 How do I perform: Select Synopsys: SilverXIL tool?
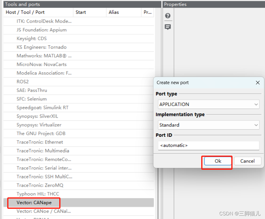tap(79, 116)
